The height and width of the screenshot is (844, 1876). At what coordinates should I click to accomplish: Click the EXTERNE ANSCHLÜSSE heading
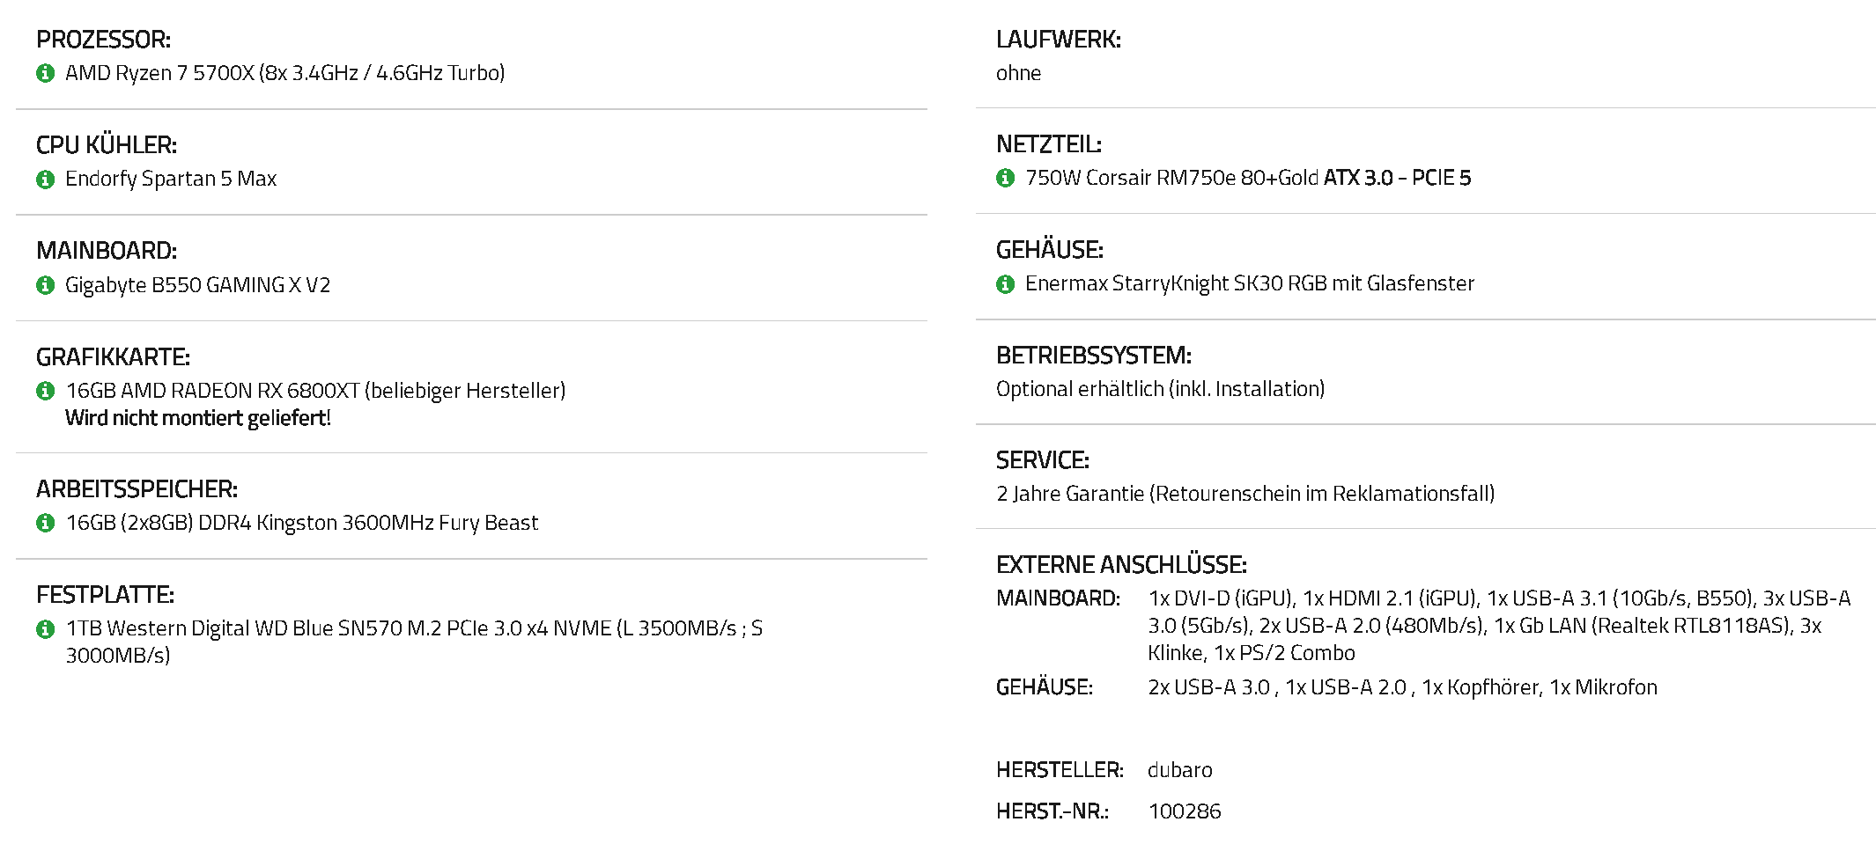coord(1121,565)
